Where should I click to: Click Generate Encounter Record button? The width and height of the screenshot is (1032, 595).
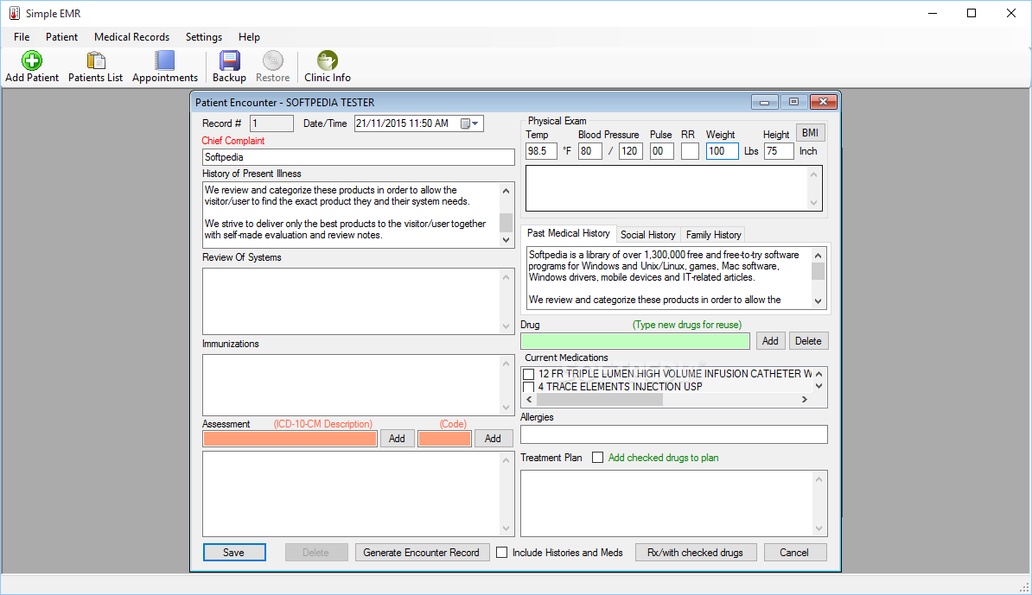422,553
